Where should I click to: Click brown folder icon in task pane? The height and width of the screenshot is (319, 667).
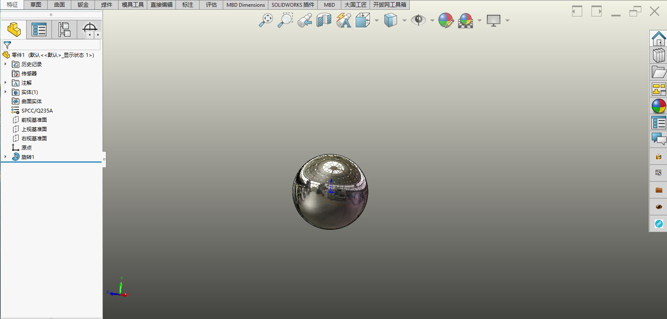(659, 190)
